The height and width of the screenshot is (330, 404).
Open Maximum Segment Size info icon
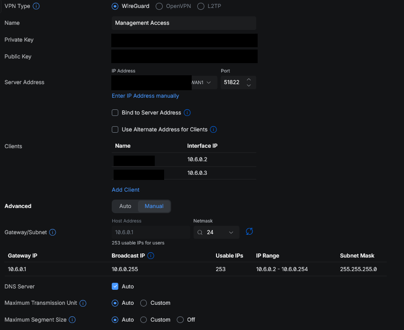tap(72, 320)
